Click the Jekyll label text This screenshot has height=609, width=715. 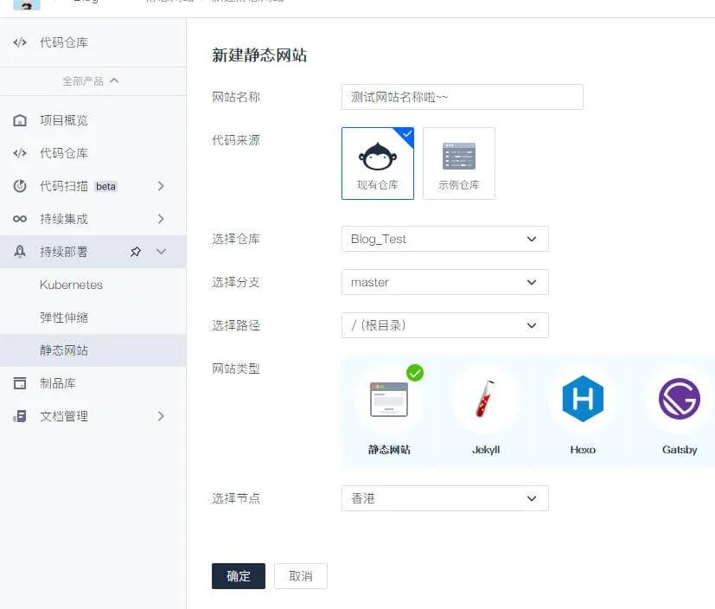(x=486, y=450)
